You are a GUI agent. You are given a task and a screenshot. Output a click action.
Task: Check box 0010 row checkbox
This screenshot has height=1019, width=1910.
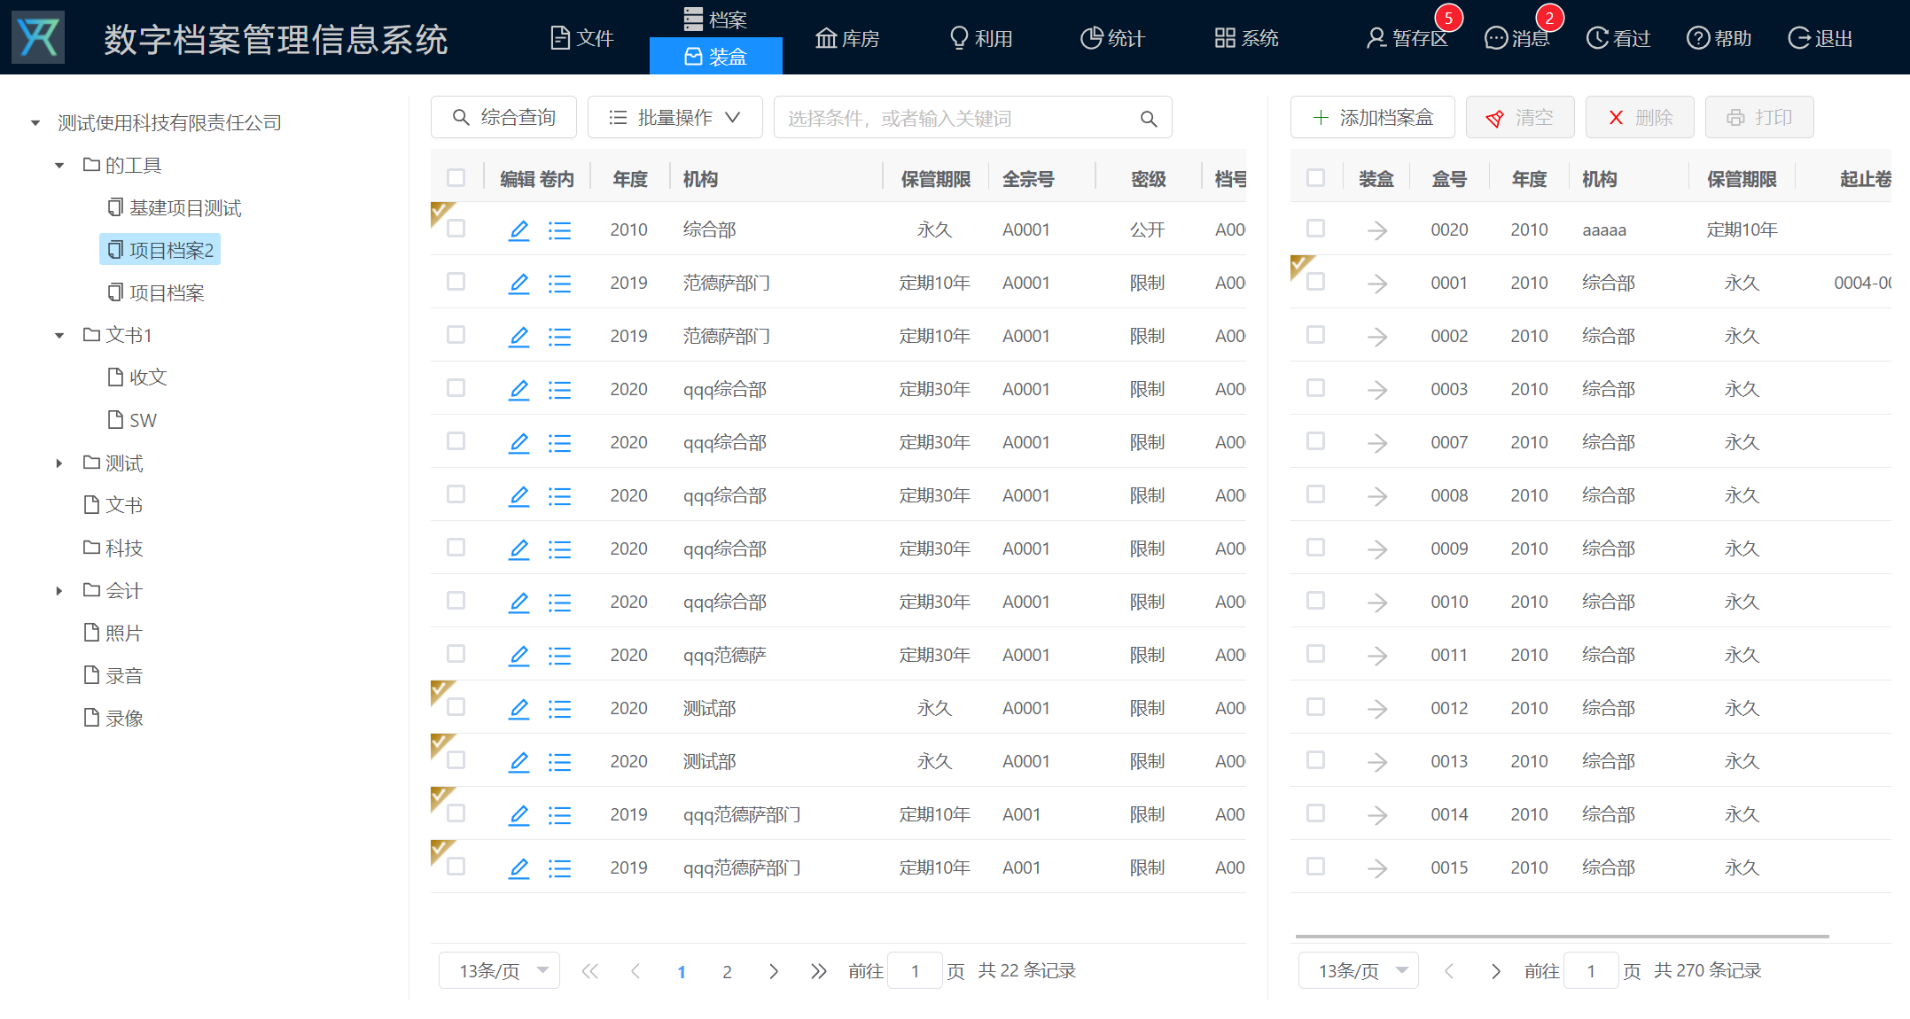point(1316,601)
